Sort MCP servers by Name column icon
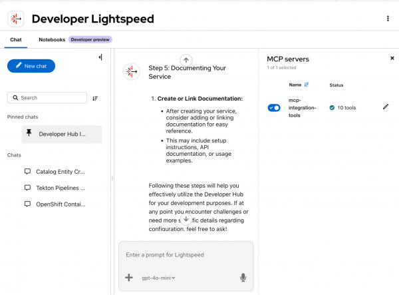Viewport: 399px width, 295px height. click(x=307, y=85)
